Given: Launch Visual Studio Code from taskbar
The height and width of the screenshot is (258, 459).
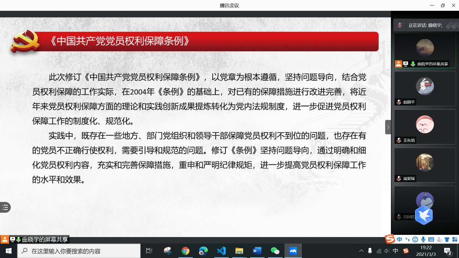Looking at the screenshot, I should click(221, 251).
